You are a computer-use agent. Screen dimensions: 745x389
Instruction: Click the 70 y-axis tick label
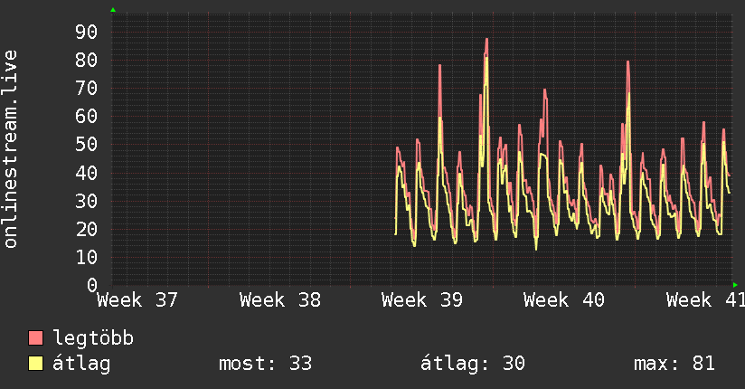(x=87, y=89)
